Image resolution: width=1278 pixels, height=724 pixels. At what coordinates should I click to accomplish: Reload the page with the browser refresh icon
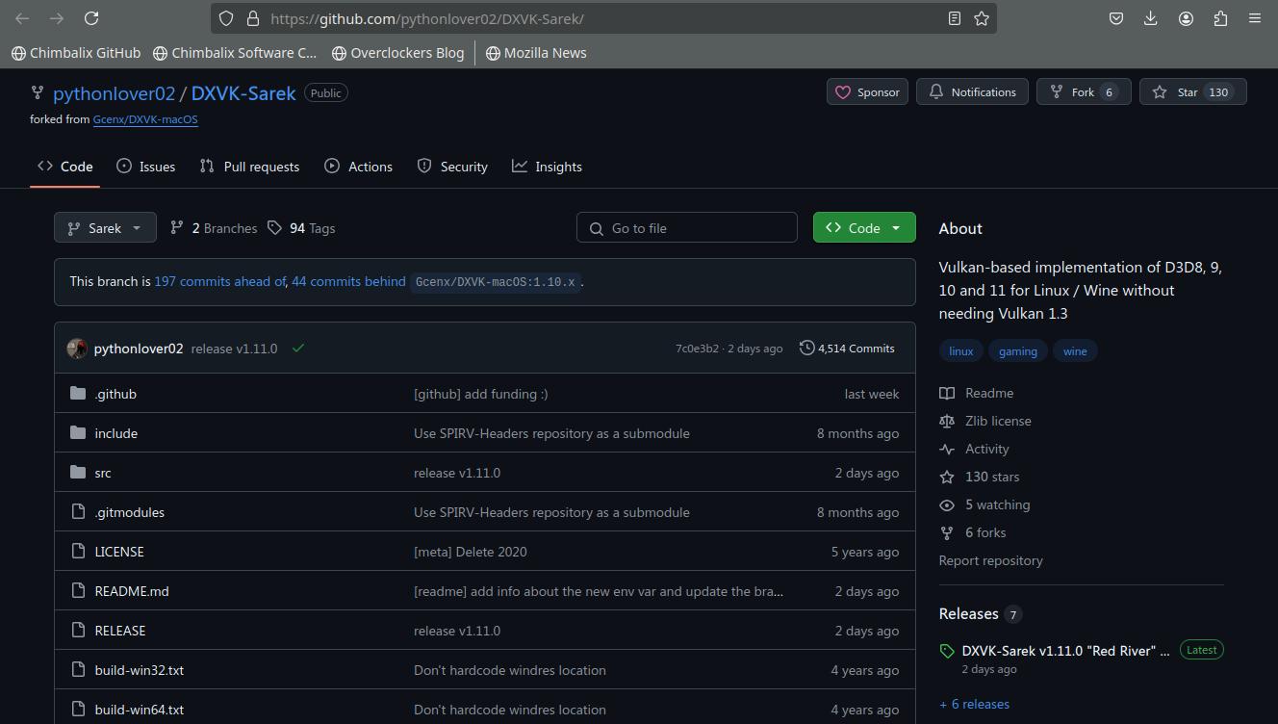click(x=91, y=18)
